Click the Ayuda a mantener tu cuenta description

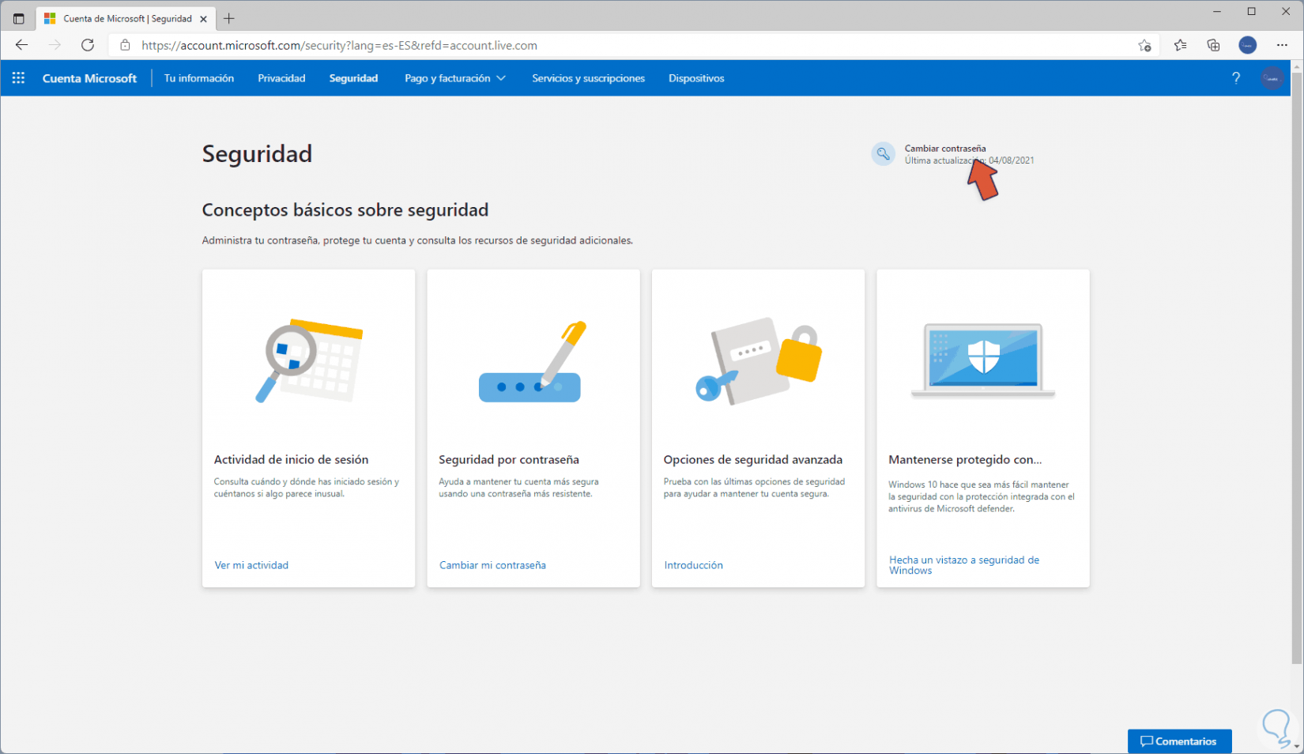point(518,488)
